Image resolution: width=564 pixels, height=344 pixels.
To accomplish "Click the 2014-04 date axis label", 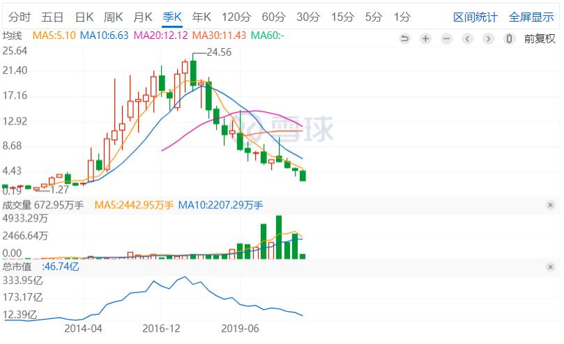I will pyautogui.click(x=83, y=329).
